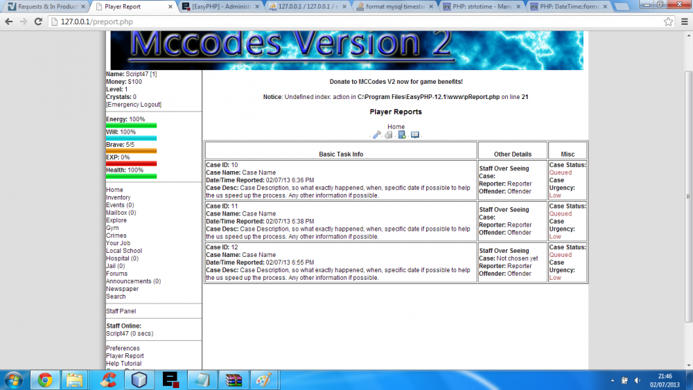This screenshot has width=693, height=390.
Task: Switch to the PHP: strtotime manual tab
Action: [x=482, y=6]
